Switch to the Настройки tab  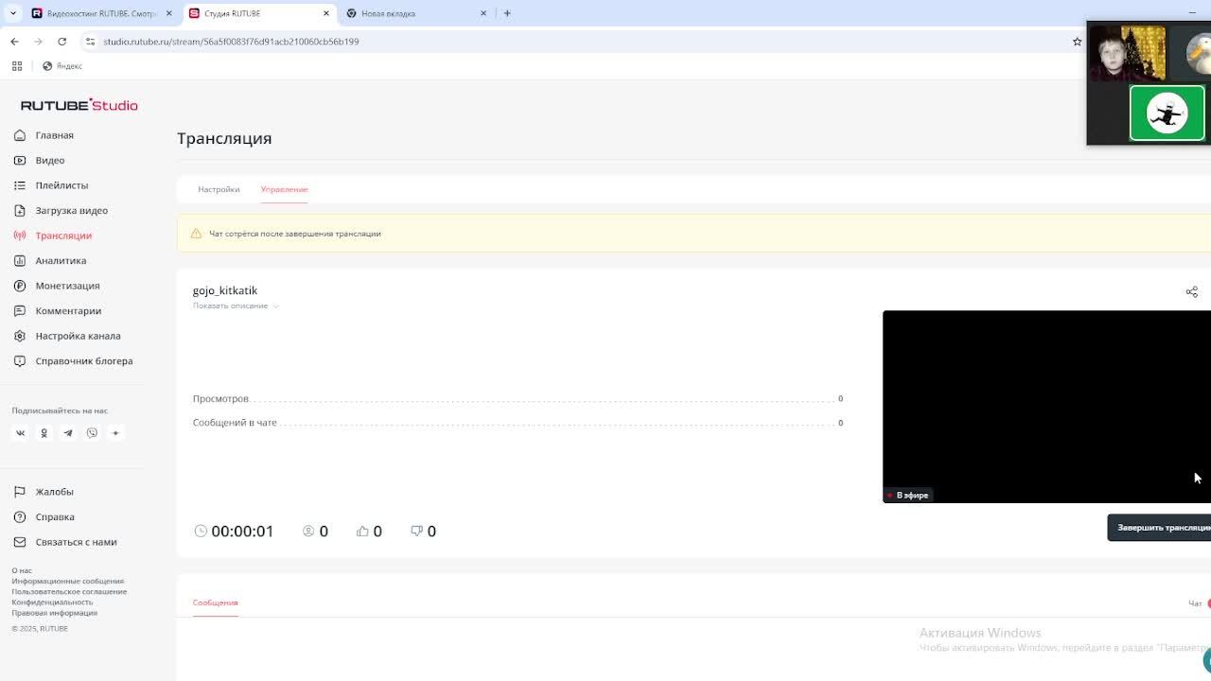(x=219, y=189)
